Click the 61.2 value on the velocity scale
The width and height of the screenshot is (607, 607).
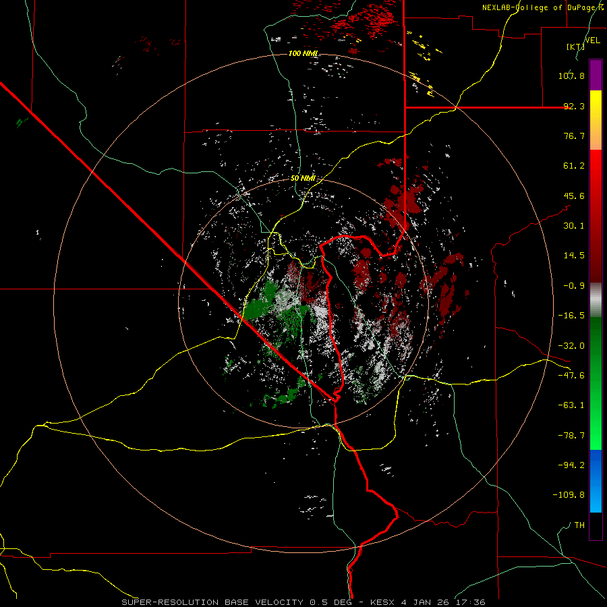coord(574,166)
